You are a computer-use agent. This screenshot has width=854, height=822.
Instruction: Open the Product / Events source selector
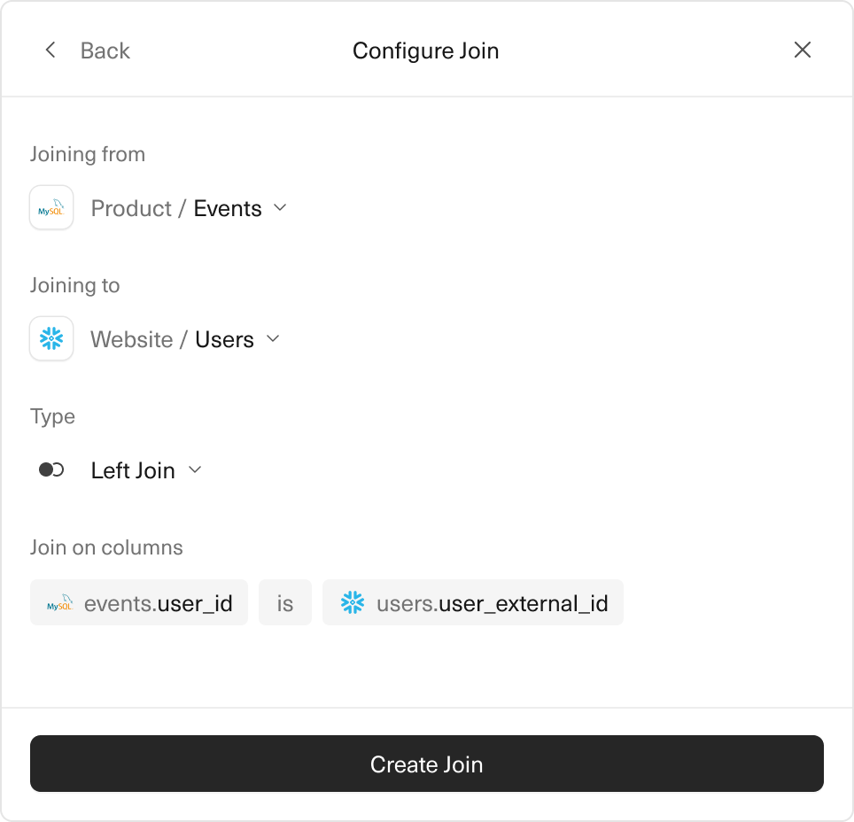[176, 209]
